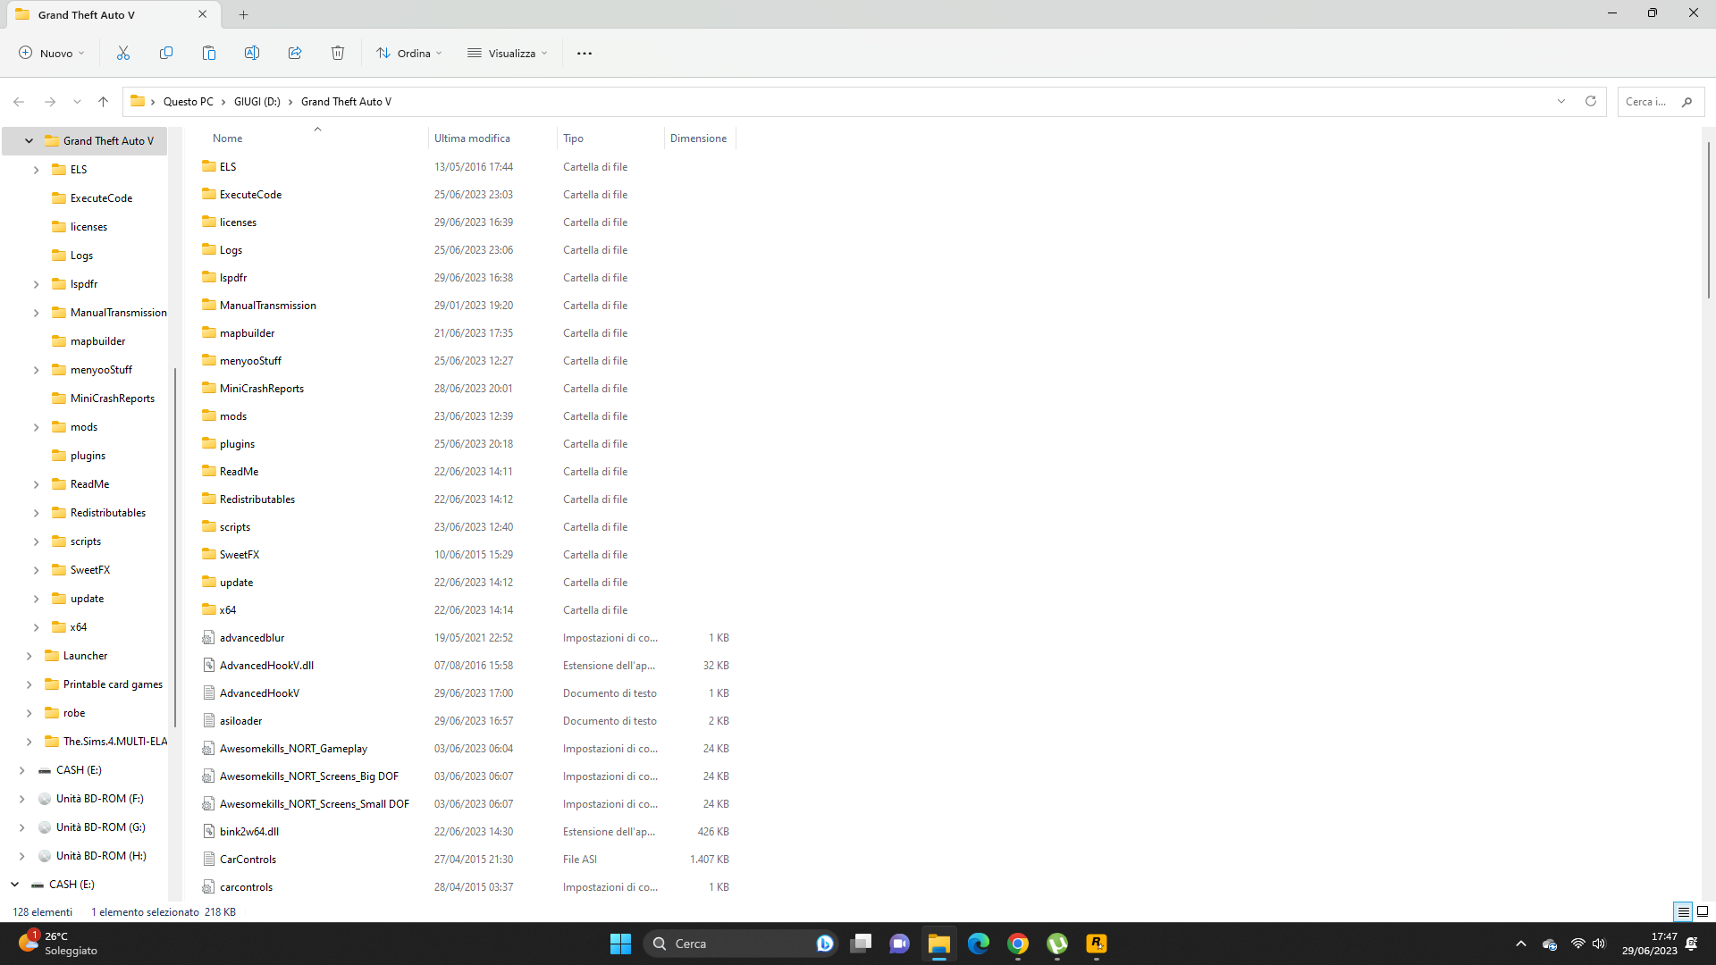Viewport: 1716px width, 965px height.
Task: Open the Nuovo dropdown menu
Action: point(52,53)
